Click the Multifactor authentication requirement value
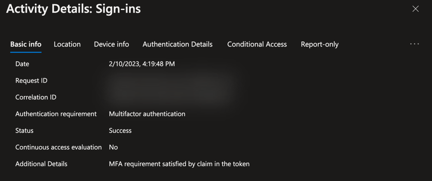Viewport: 432px width, 181px height. (x=147, y=114)
